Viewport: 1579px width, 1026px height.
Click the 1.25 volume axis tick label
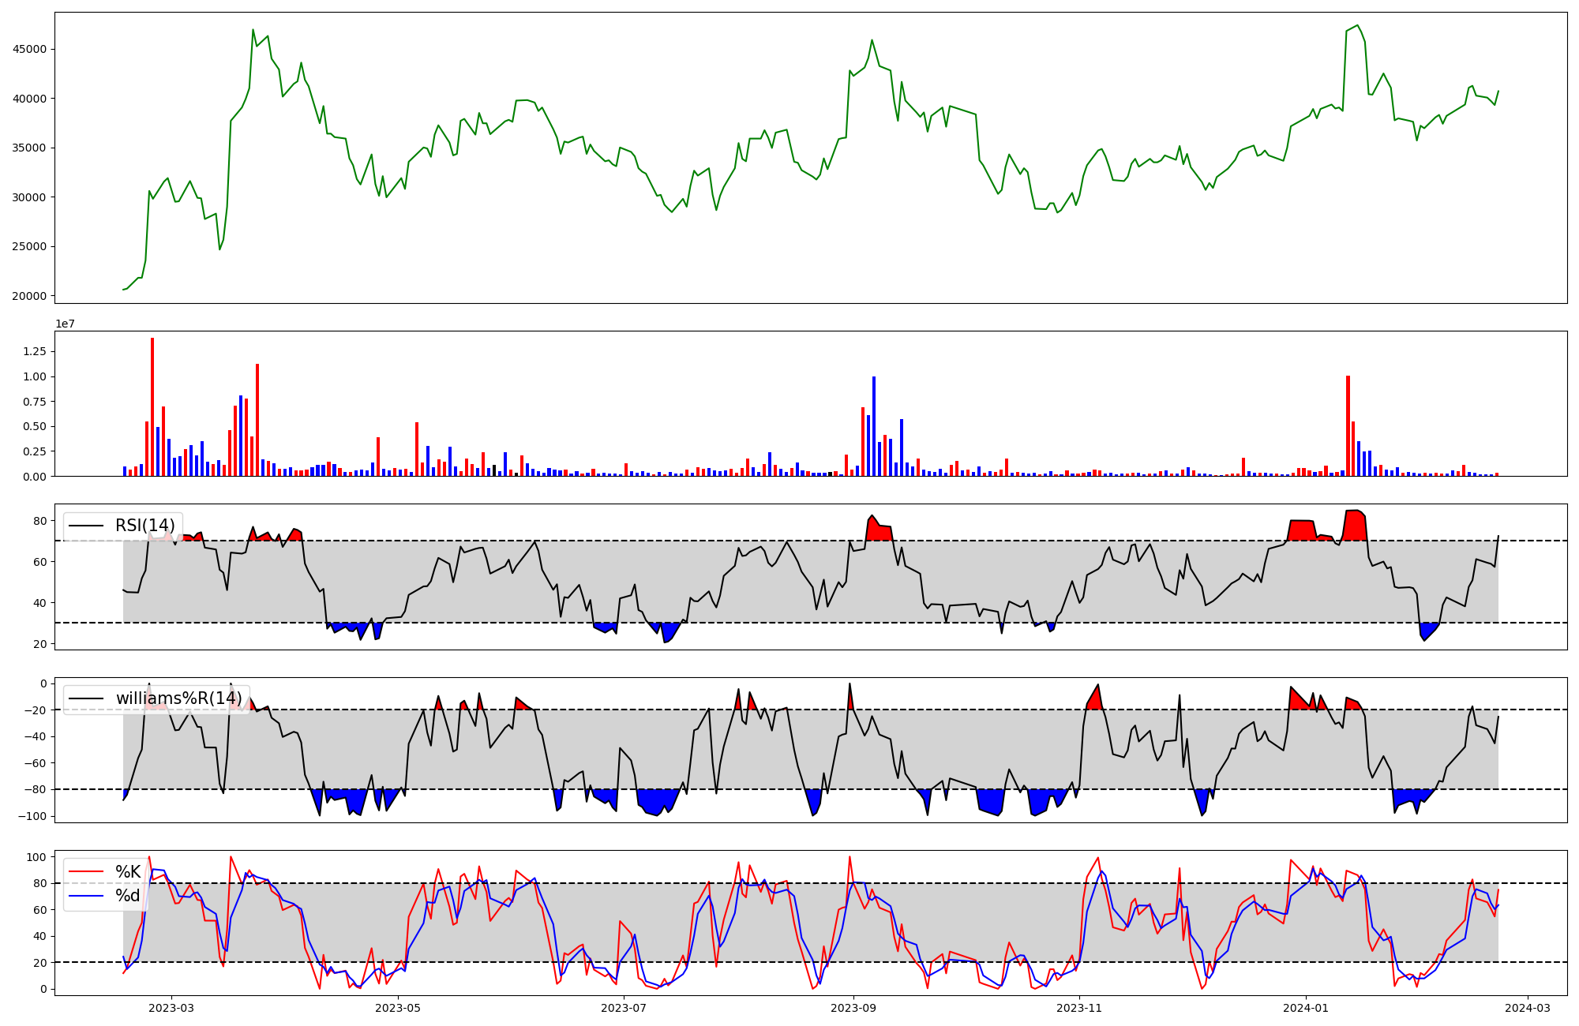click(x=35, y=351)
